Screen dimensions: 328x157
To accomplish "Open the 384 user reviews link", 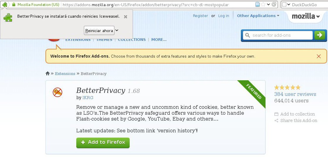I will 295,94.
